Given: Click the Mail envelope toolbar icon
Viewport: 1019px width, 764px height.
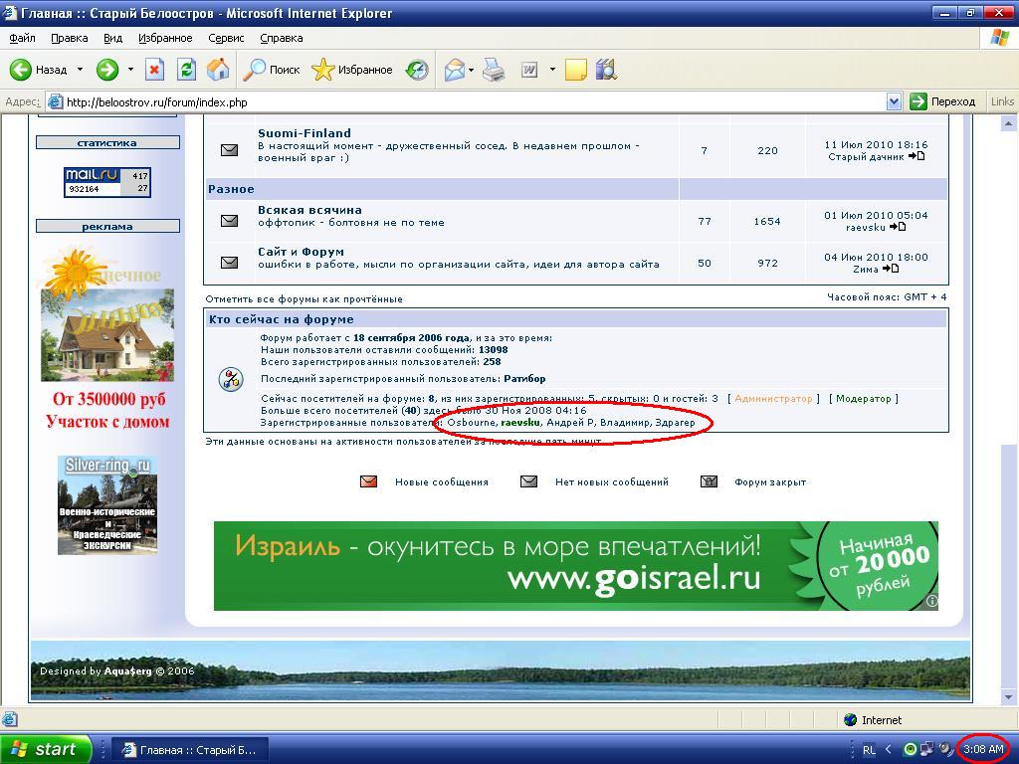Looking at the screenshot, I should pyautogui.click(x=454, y=70).
